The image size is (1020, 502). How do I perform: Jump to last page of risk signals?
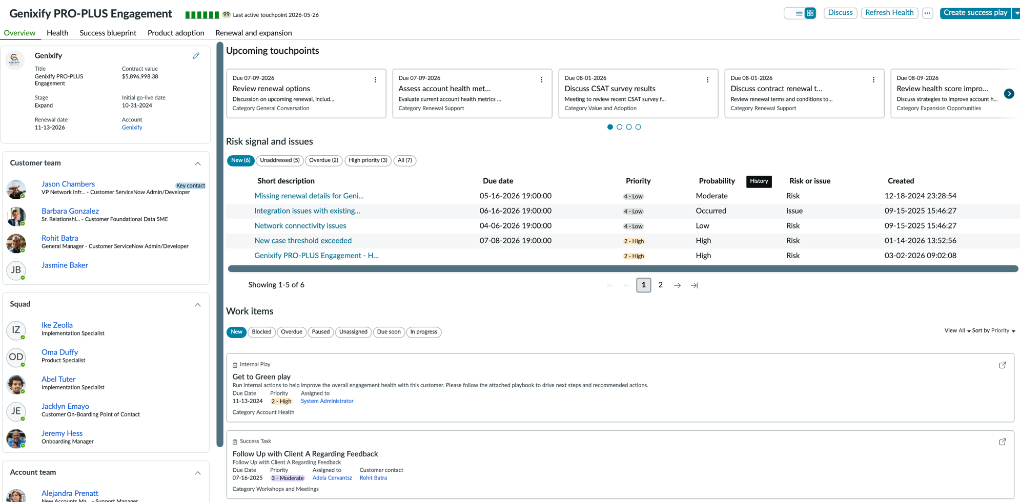(x=694, y=285)
